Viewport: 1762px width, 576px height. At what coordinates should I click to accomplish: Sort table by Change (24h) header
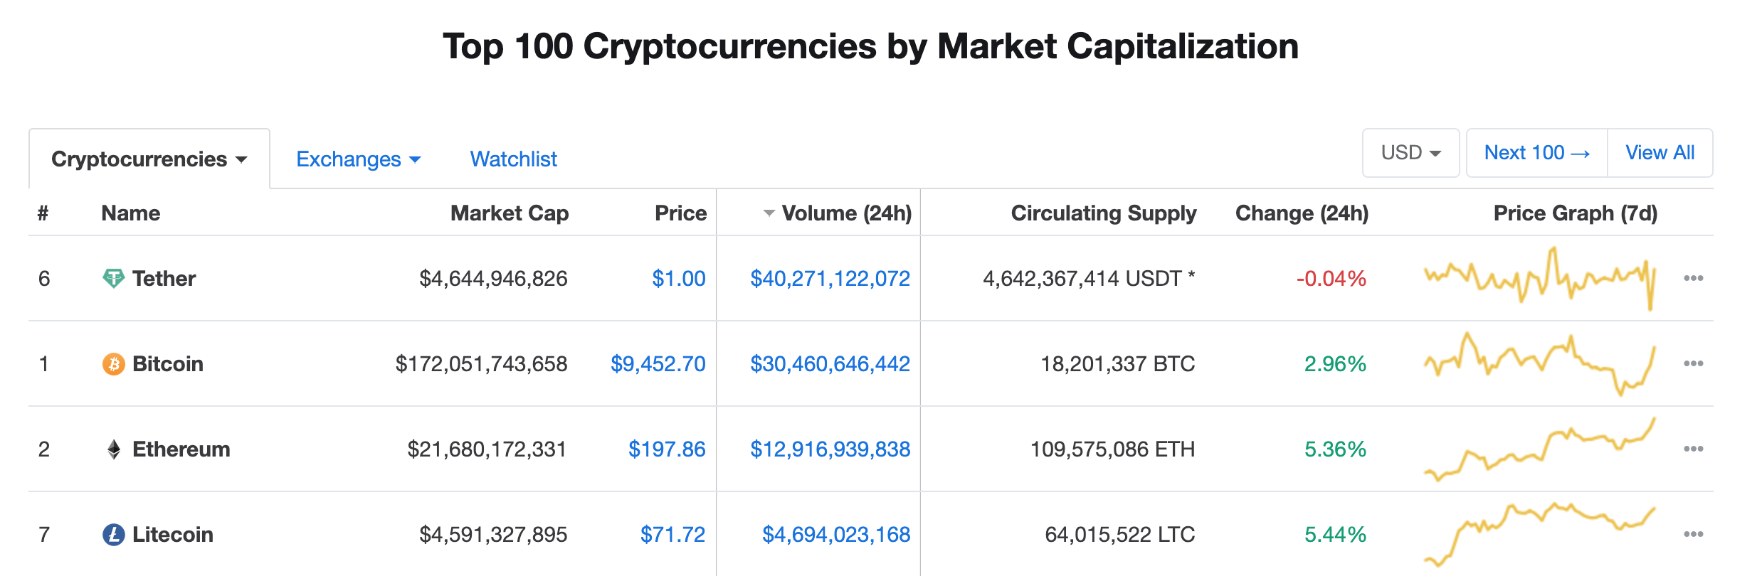point(1302,213)
